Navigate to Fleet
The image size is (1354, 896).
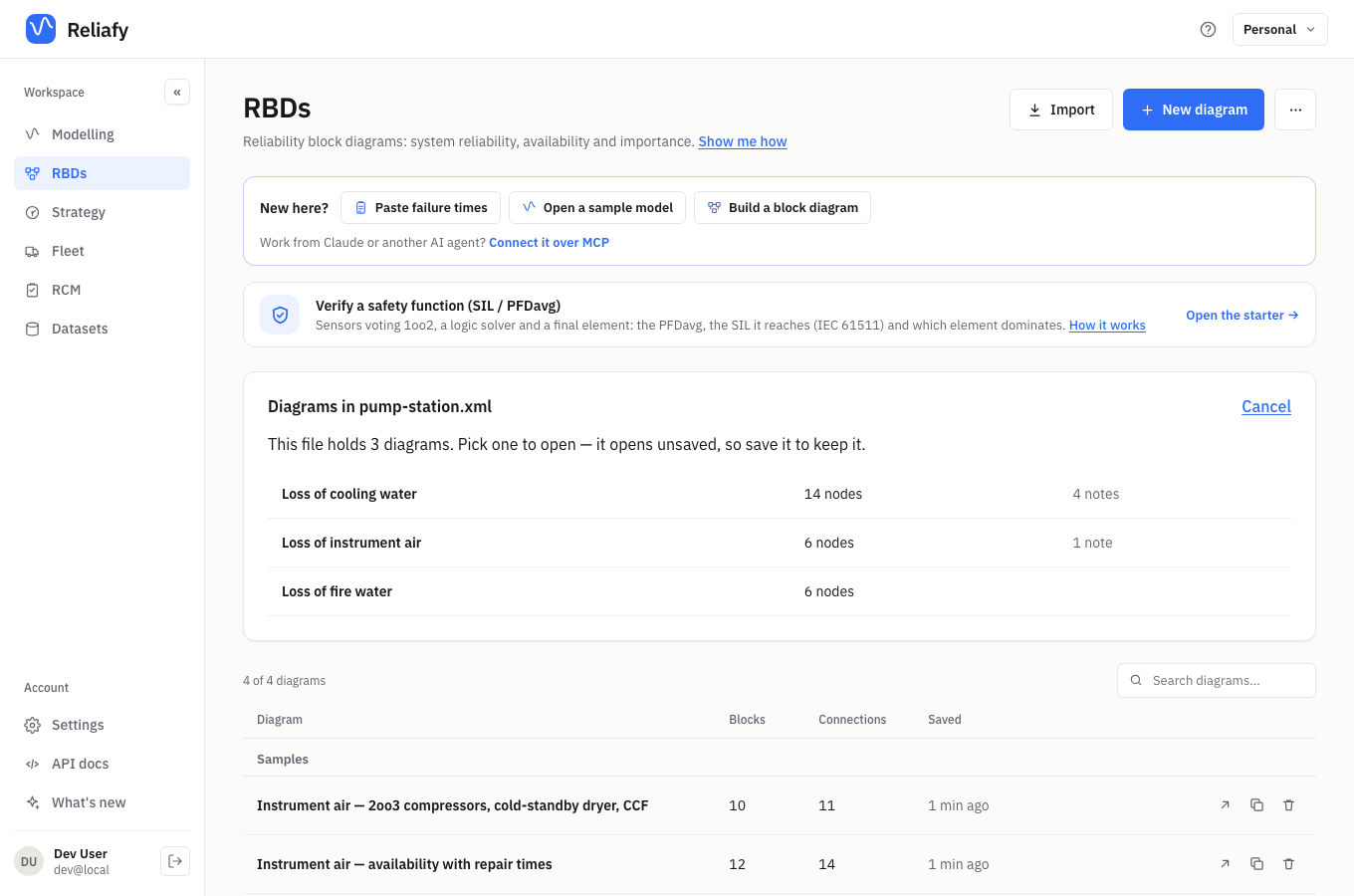coord(102,251)
